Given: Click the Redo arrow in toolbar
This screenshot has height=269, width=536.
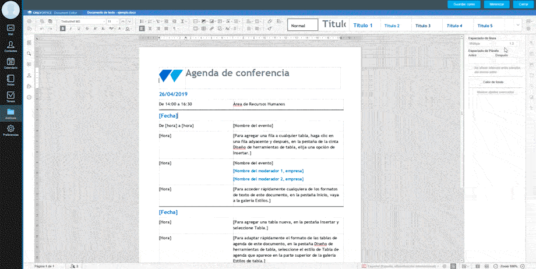Looking at the screenshot, I should pyautogui.click(x=50, y=29).
